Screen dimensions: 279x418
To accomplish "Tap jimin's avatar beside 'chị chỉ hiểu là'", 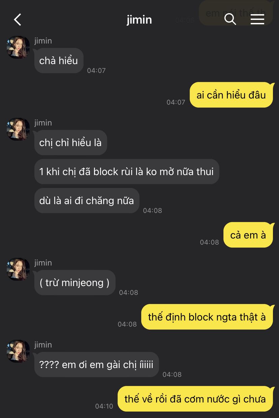I will click(x=18, y=129).
